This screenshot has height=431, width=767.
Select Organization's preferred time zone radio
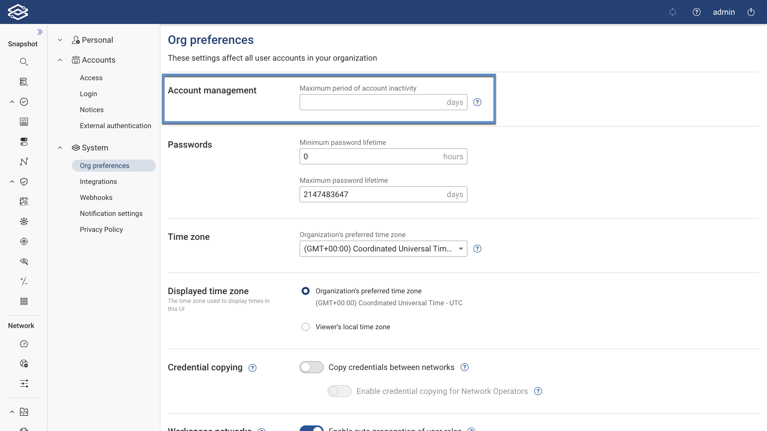(x=306, y=291)
